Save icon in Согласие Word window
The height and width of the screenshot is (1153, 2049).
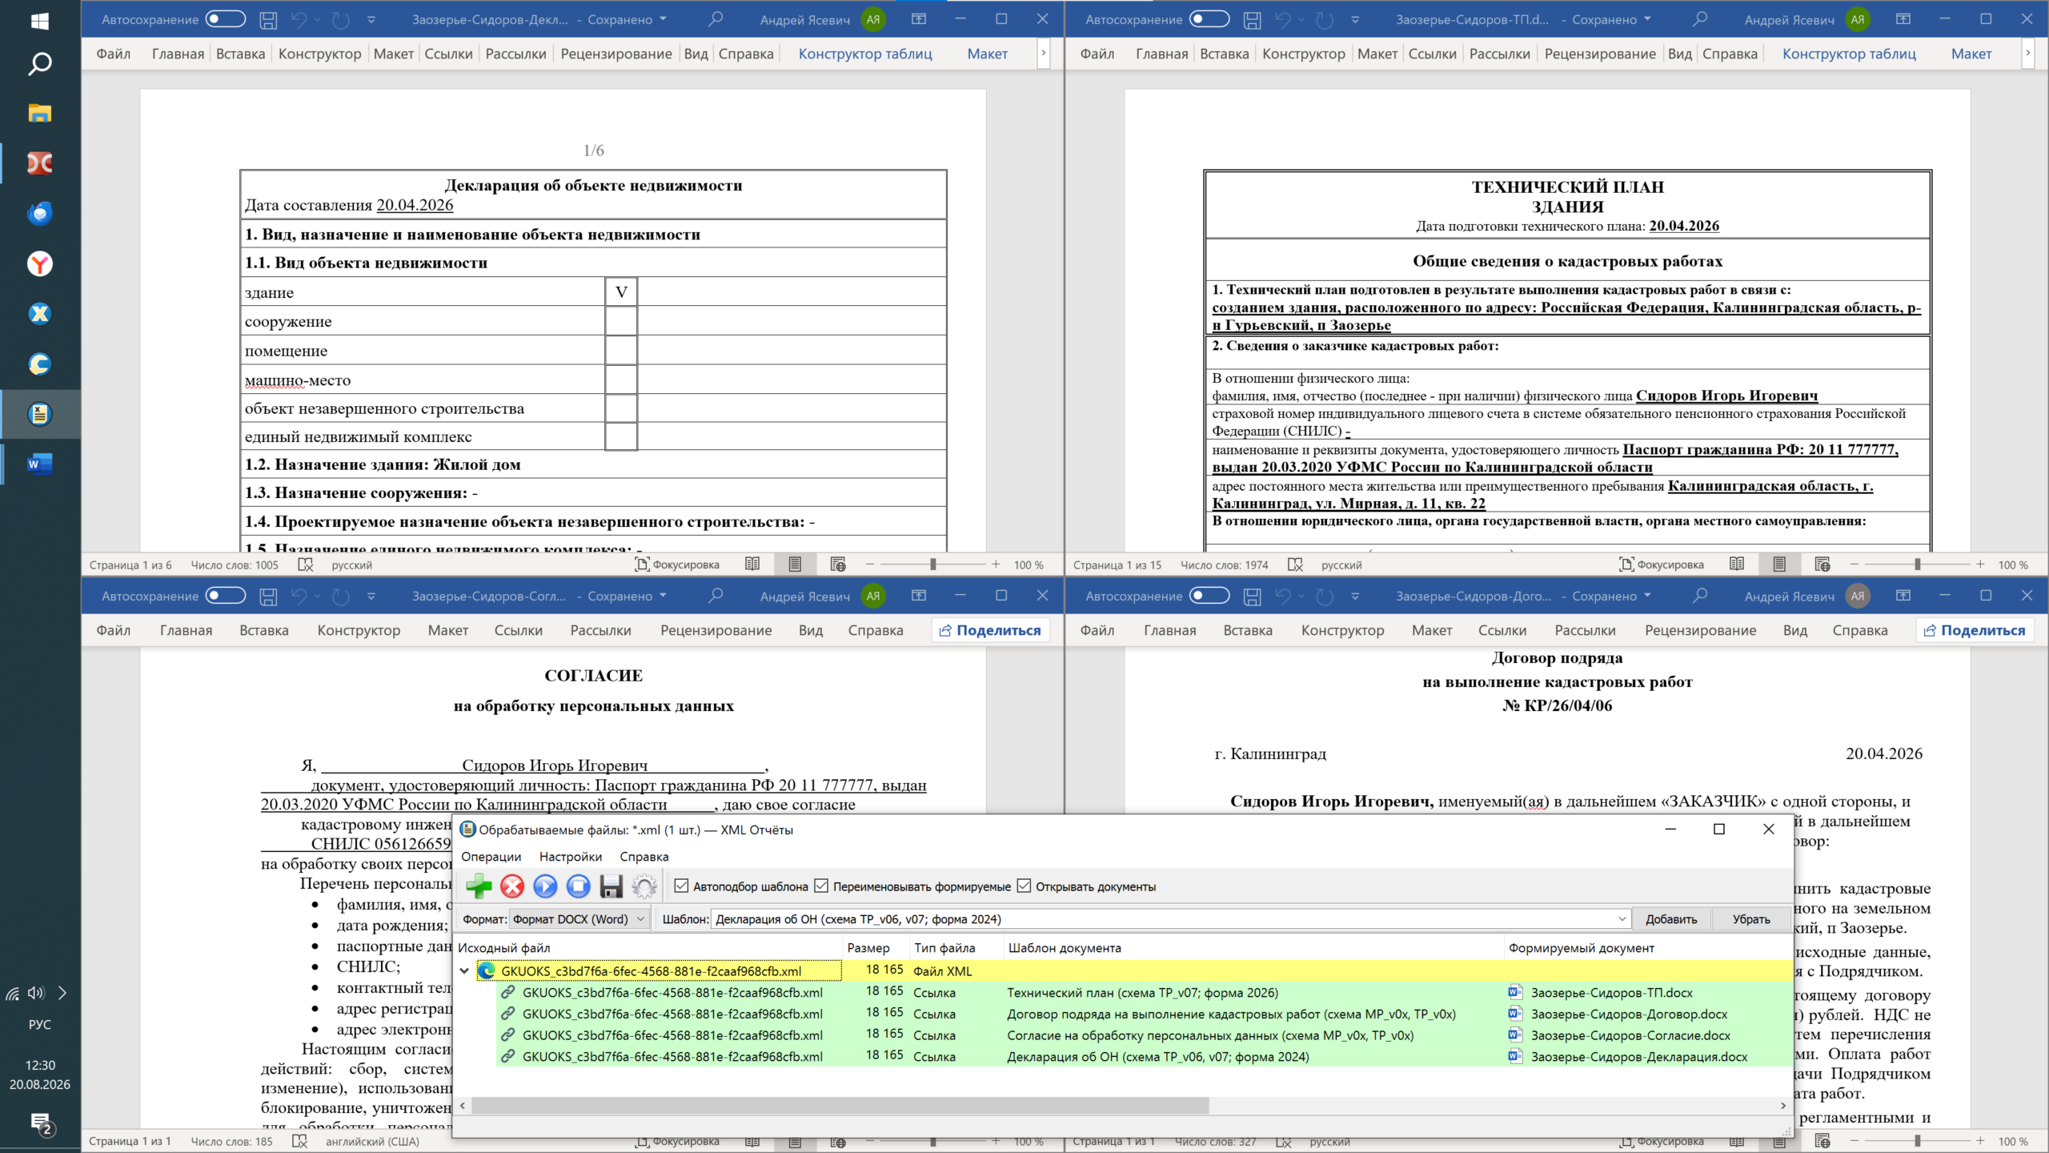click(268, 596)
